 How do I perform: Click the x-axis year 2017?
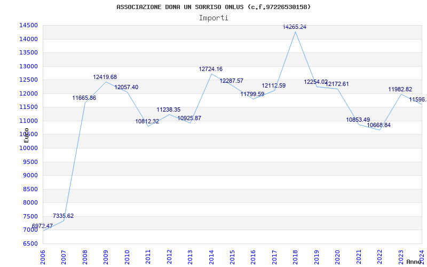[274, 257]
